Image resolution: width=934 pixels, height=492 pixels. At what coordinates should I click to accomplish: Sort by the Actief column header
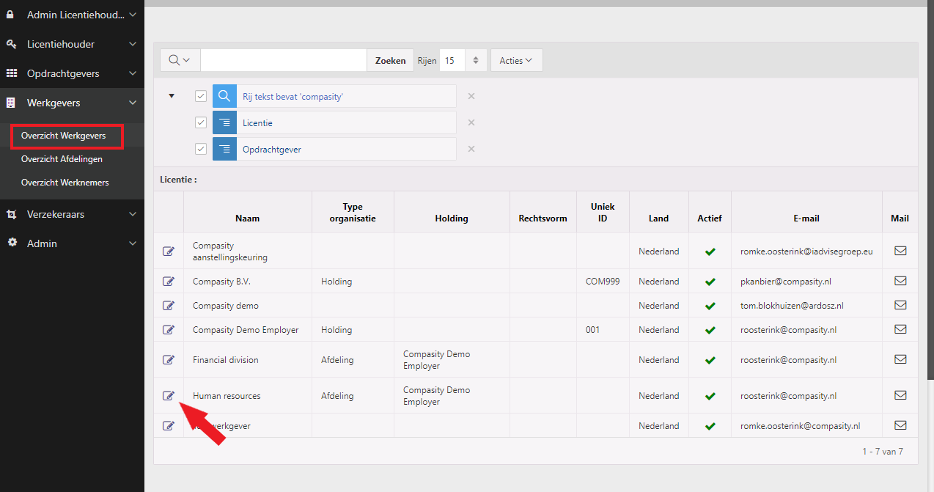(710, 218)
